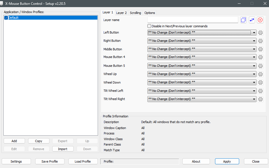Click the swap layers arrows icon
269x168 pixels.
(x=252, y=20)
